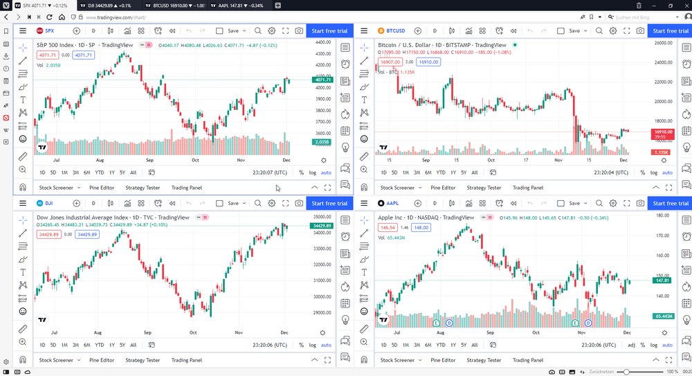Select text tool in BTCUSD panel
This screenshot has height=376, width=692.
364,100
